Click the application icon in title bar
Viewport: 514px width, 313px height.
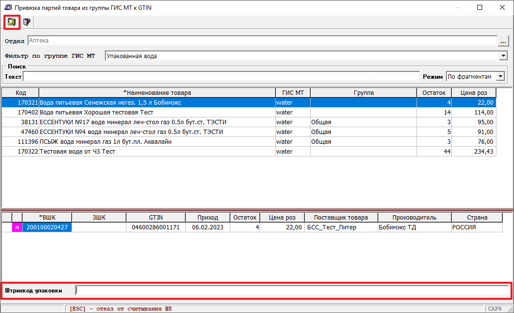coord(7,7)
